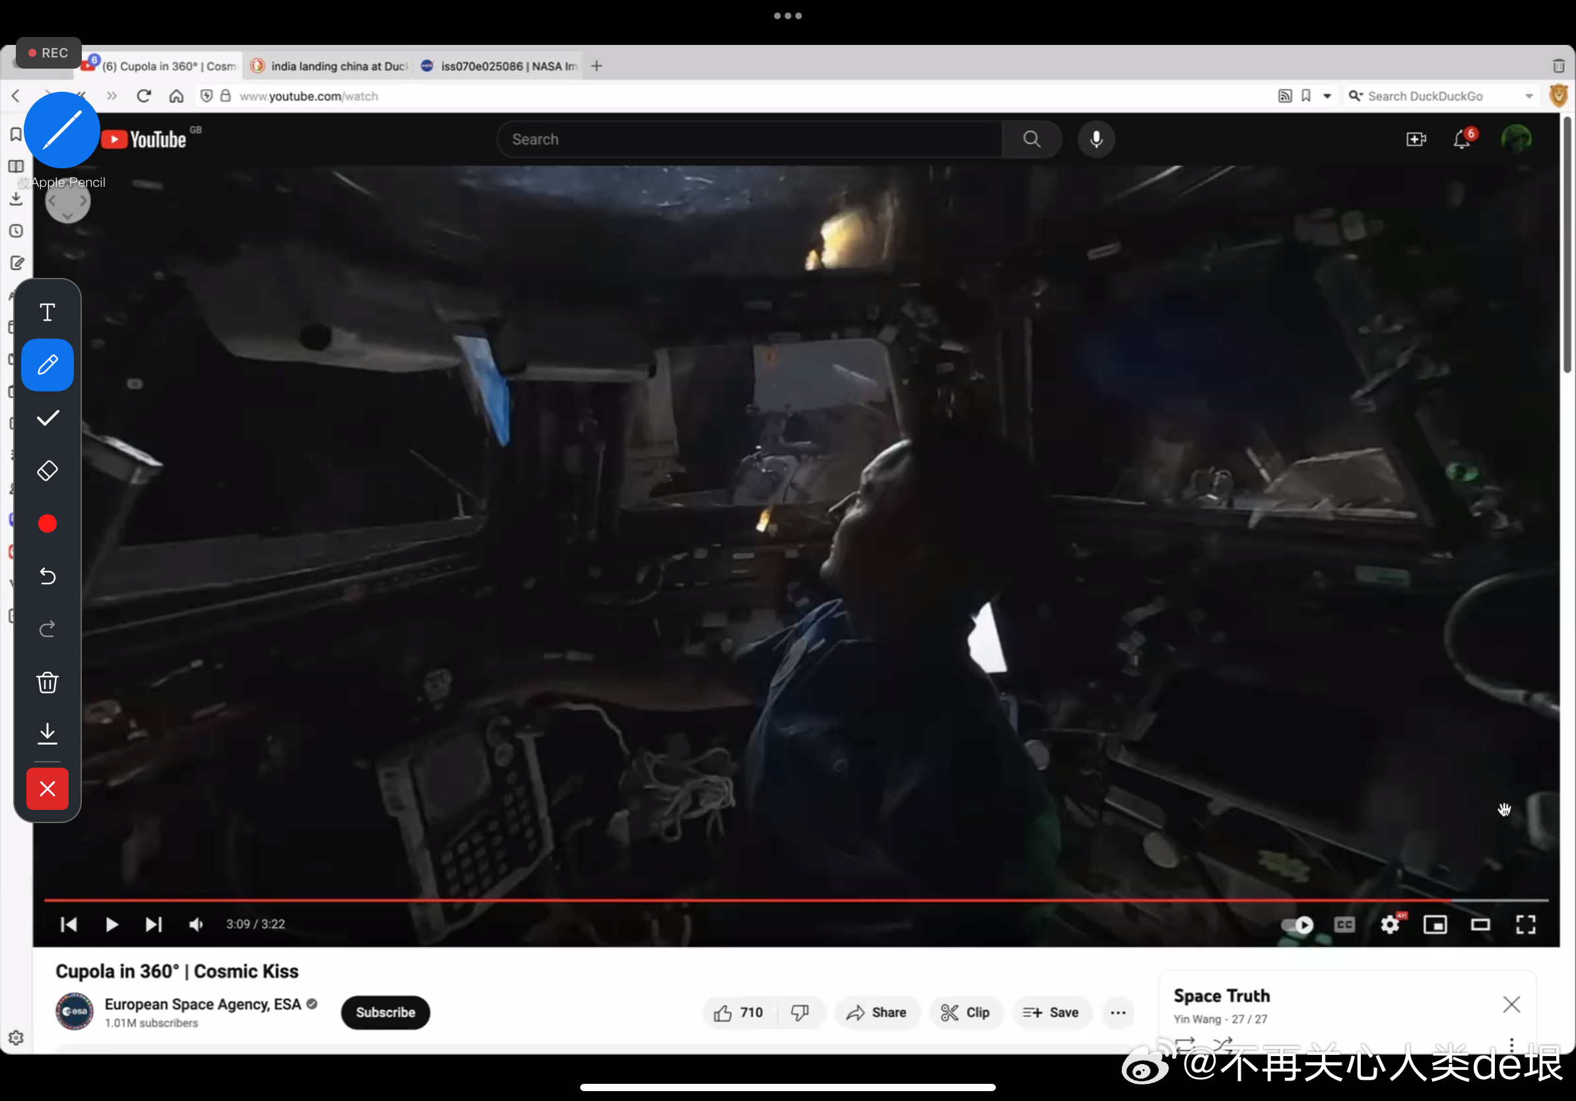The image size is (1576, 1101).
Task: Toggle closed captions CC button
Action: click(x=1344, y=924)
